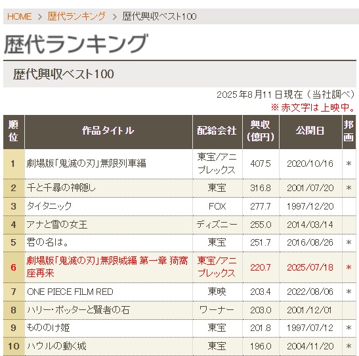Go to 歴代ランキング breadcrumb link
The width and height of the screenshot is (359, 356).
pyautogui.click(x=77, y=16)
